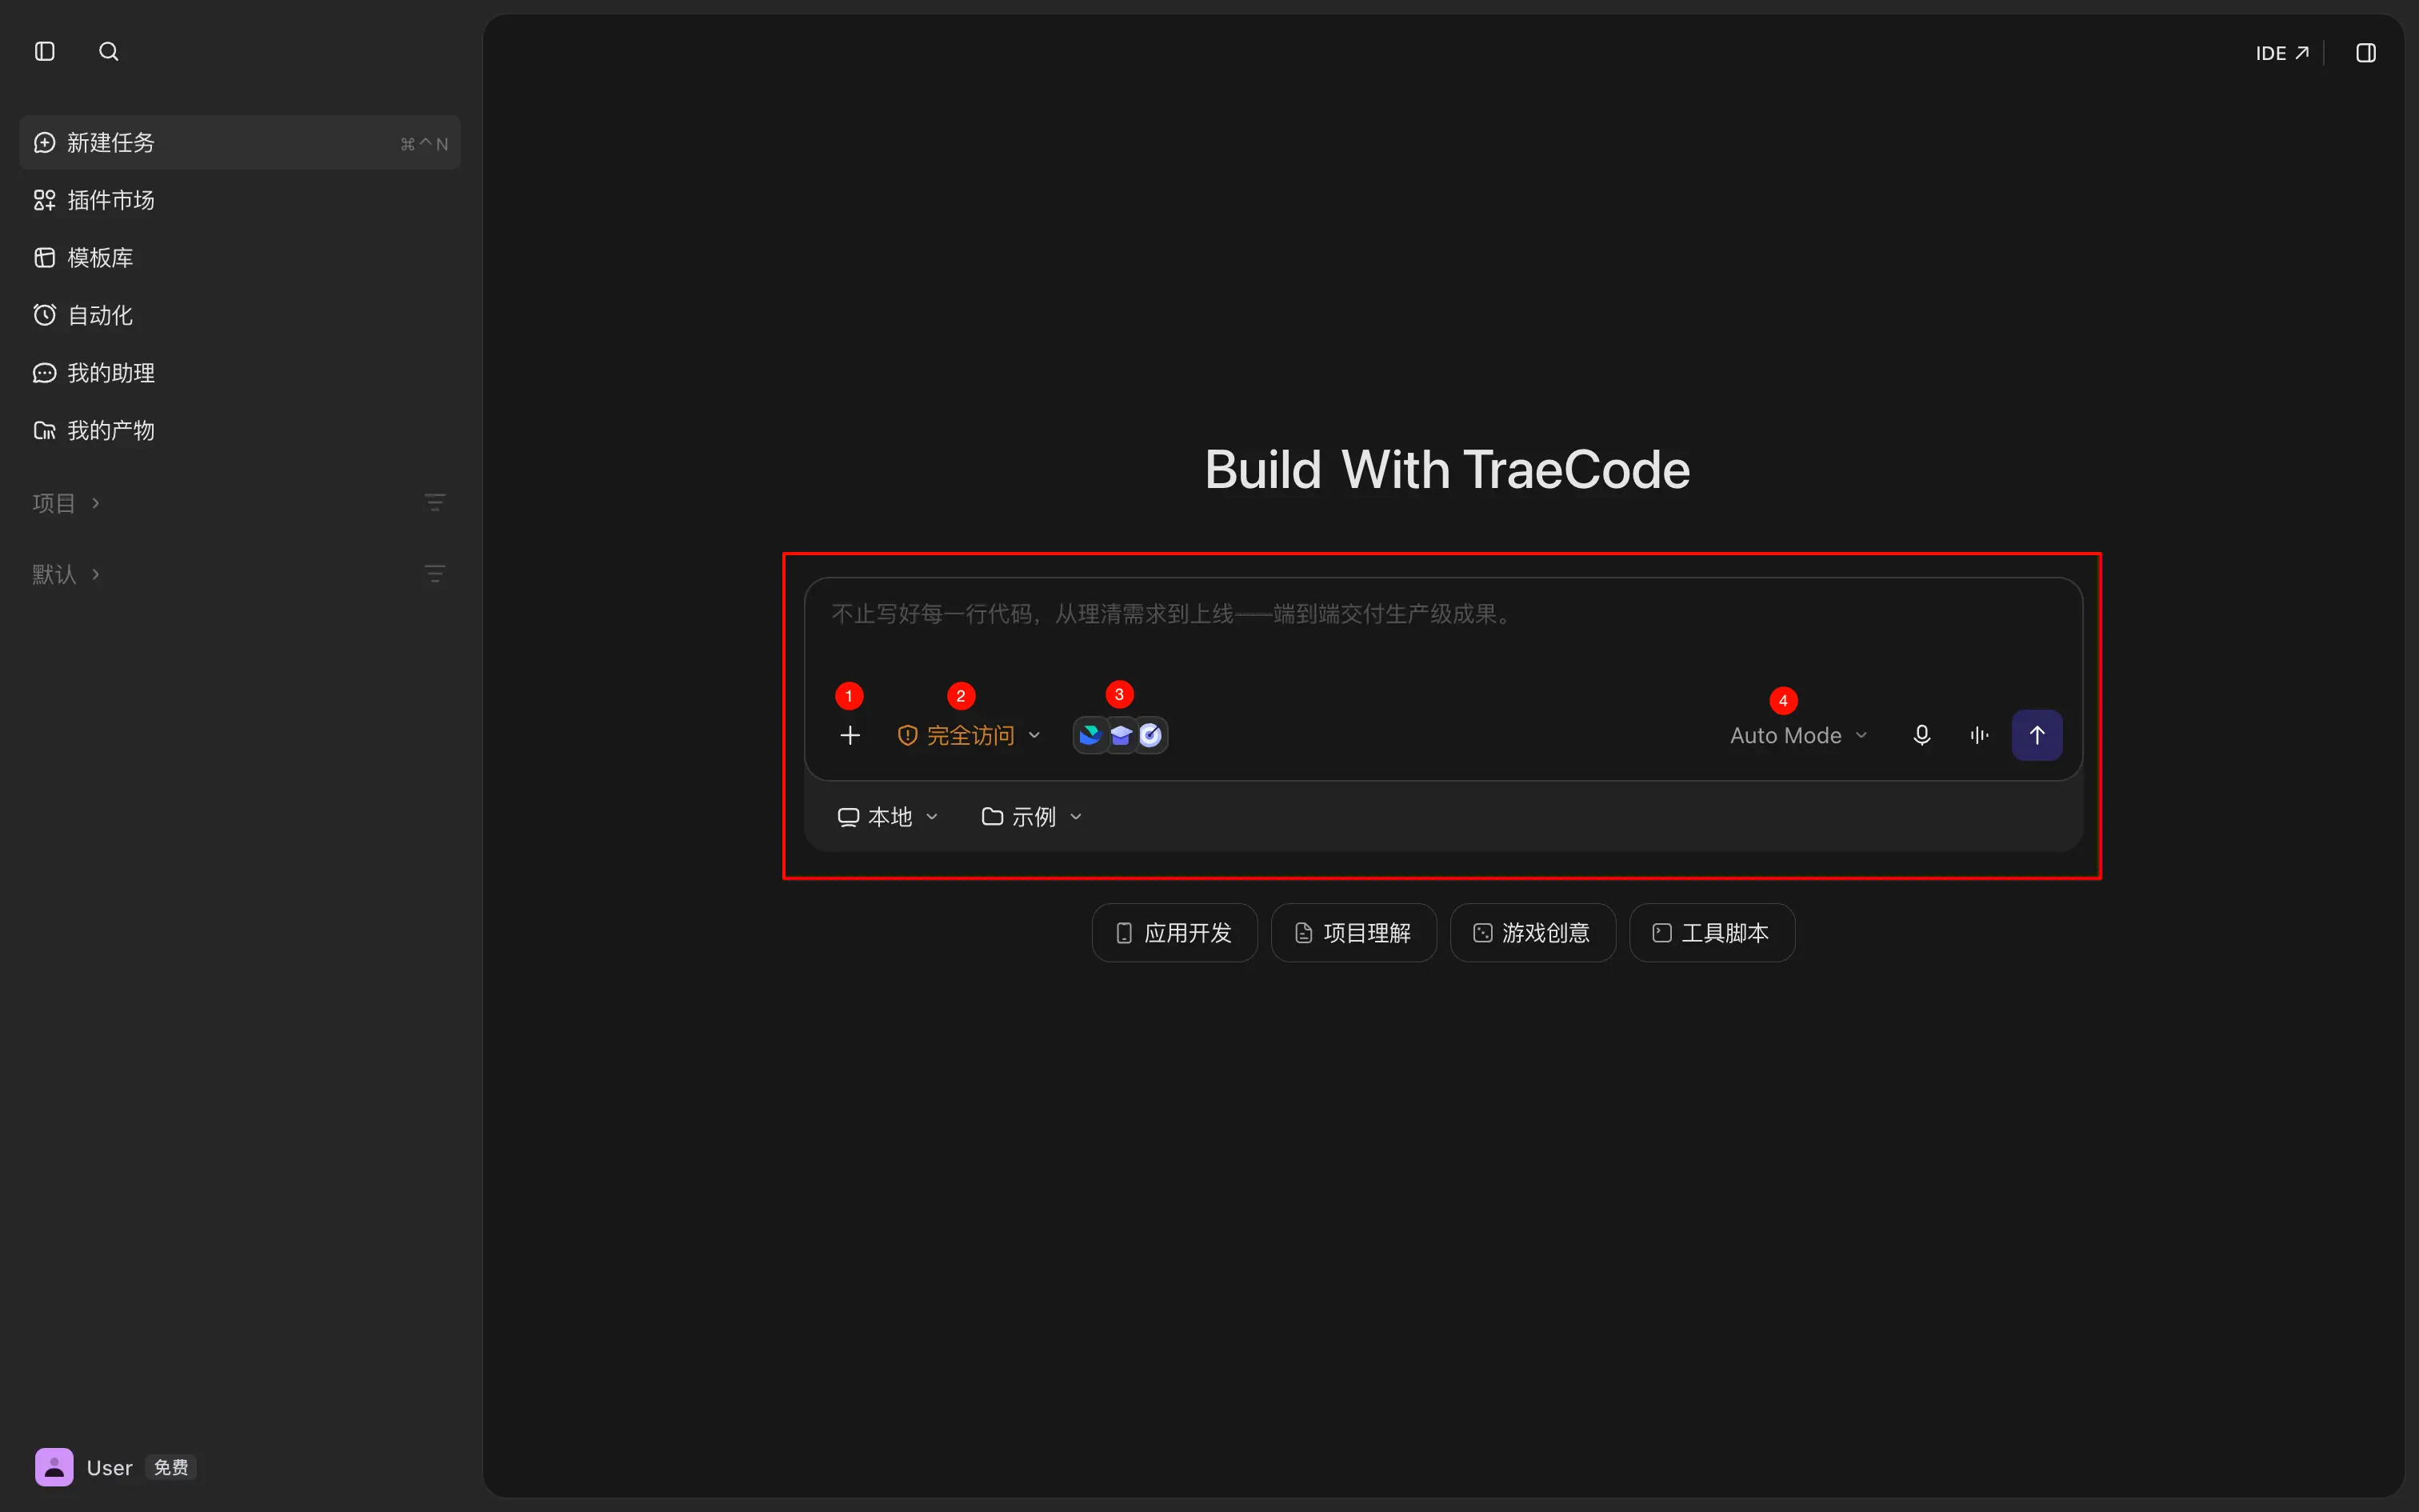The width and height of the screenshot is (2419, 1512).
Task: Click the 免费 plan badge
Action: tap(171, 1467)
